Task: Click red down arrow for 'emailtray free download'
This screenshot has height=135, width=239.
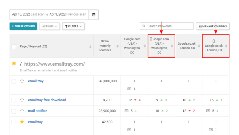Action: click(x=135, y=100)
